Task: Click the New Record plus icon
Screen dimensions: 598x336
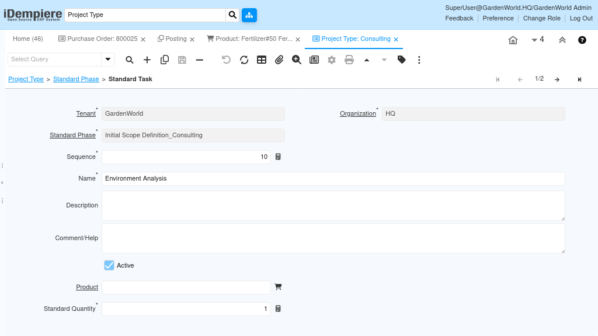Action: [x=147, y=60]
